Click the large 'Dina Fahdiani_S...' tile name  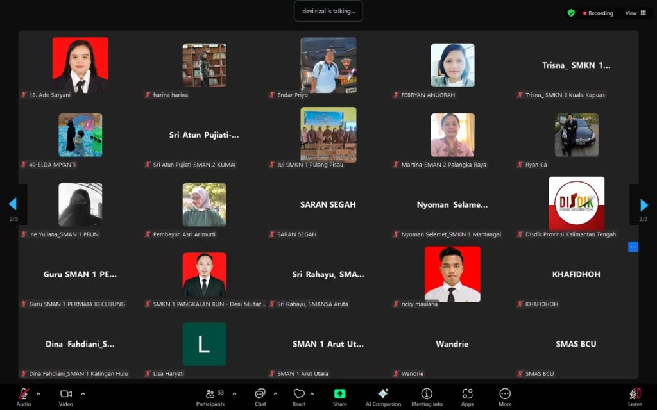(80, 344)
